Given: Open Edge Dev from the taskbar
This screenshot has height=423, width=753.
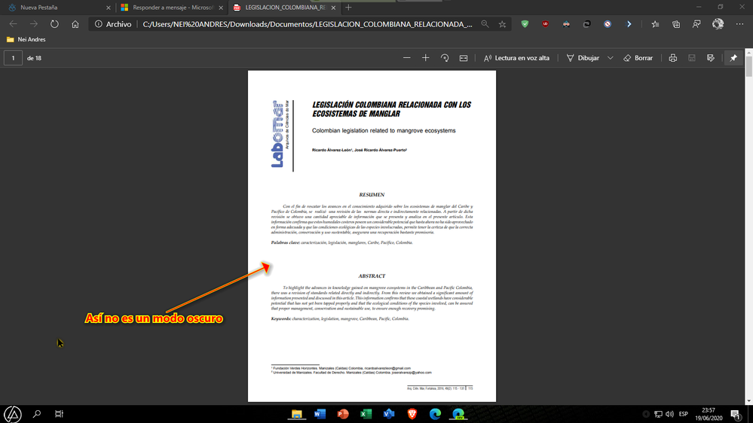Looking at the screenshot, I should pyautogui.click(x=458, y=414).
